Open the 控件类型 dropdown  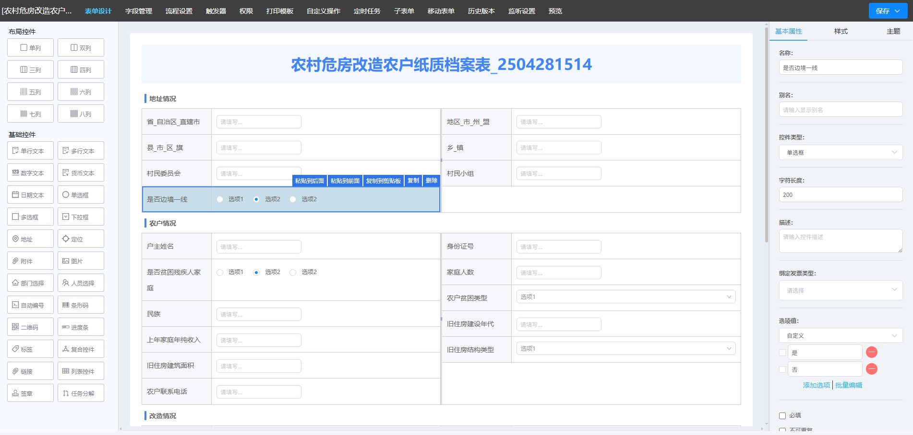pos(840,153)
